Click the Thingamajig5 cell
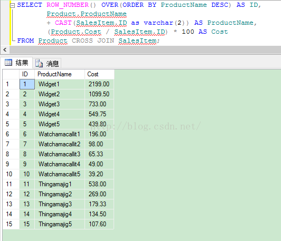281x241 pixels. point(60,224)
